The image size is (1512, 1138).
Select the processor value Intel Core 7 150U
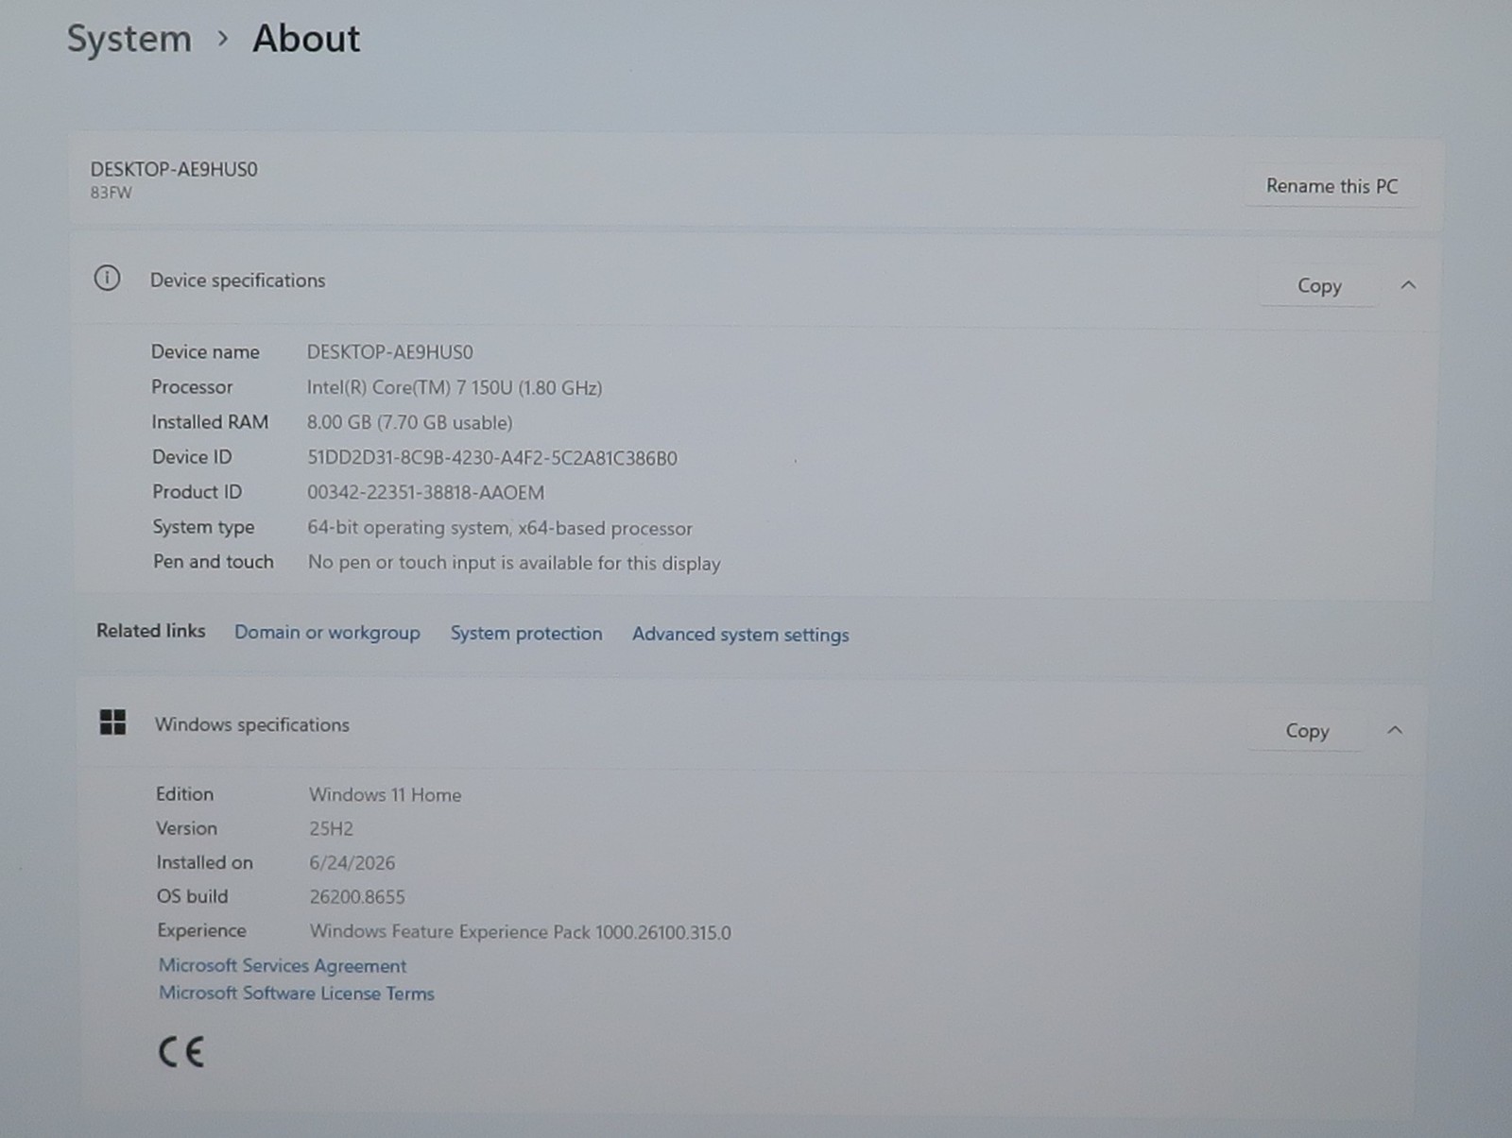coord(455,387)
